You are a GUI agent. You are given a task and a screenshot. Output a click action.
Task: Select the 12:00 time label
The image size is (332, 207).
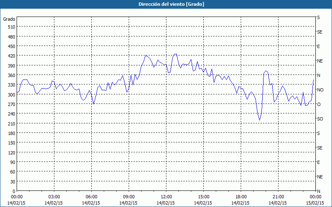click(166, 197)
